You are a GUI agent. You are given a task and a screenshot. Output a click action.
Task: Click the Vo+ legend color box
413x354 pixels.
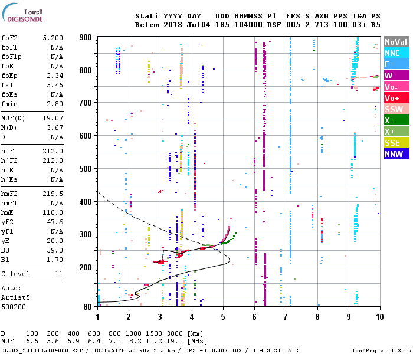tap(396, 98)
